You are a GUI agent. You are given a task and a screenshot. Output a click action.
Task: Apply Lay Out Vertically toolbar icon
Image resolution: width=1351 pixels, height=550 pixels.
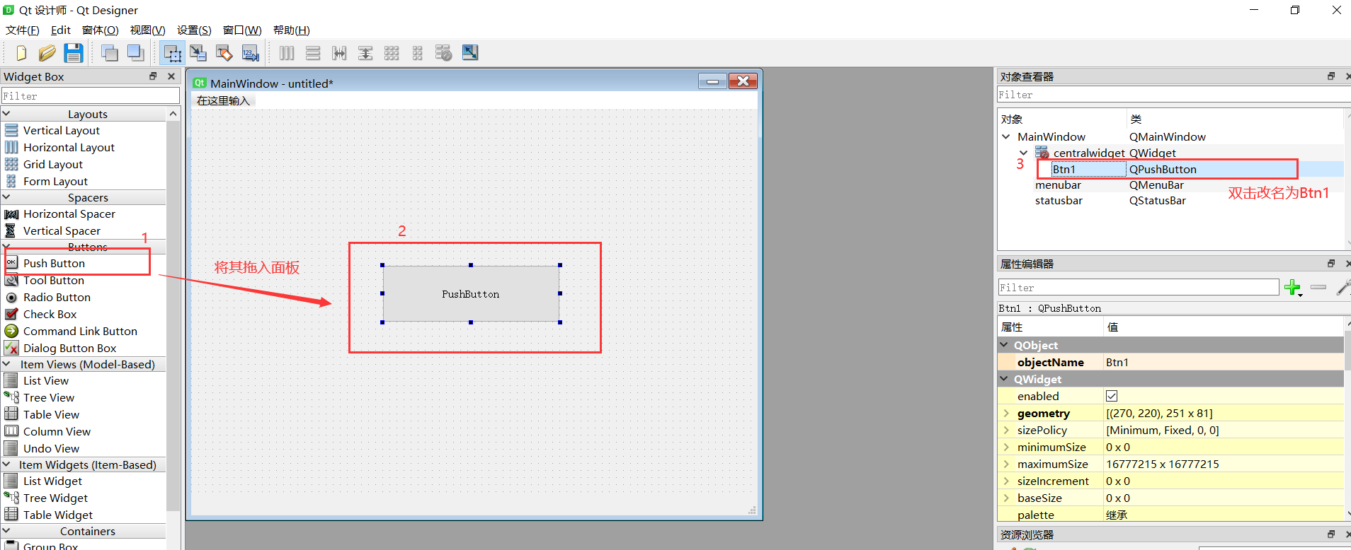coord(313,53)
